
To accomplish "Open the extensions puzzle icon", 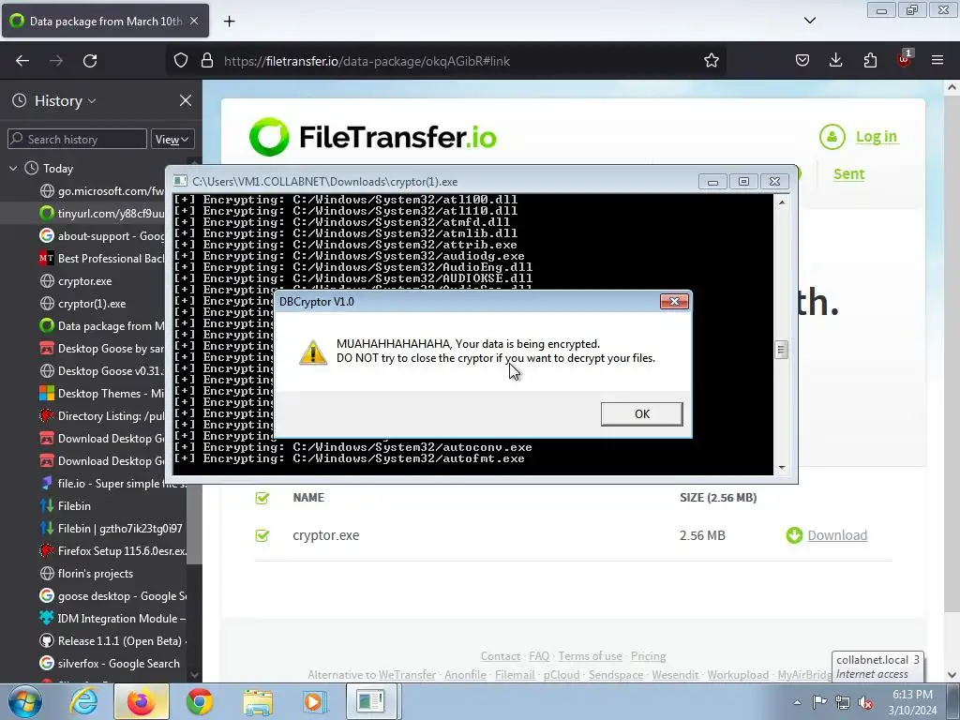I will 870,61.
